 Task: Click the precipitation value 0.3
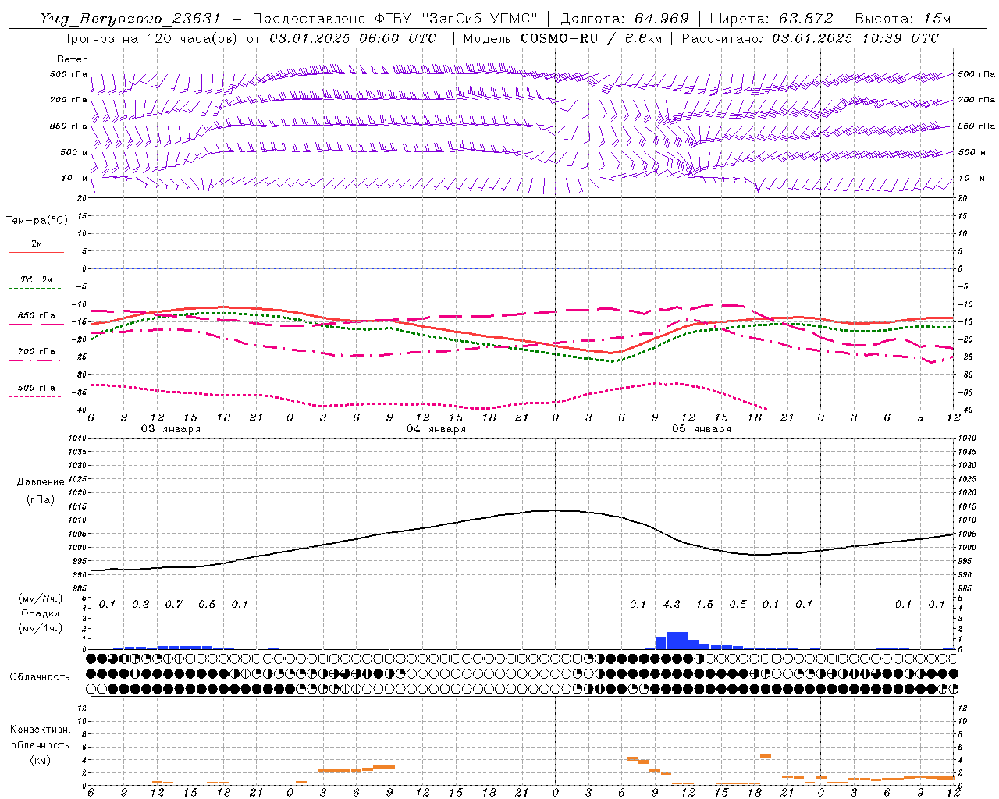tap(140, 604)
